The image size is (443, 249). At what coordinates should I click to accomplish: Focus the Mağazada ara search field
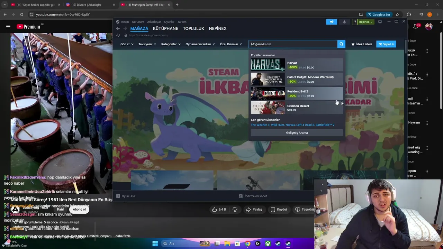[293, 44]
